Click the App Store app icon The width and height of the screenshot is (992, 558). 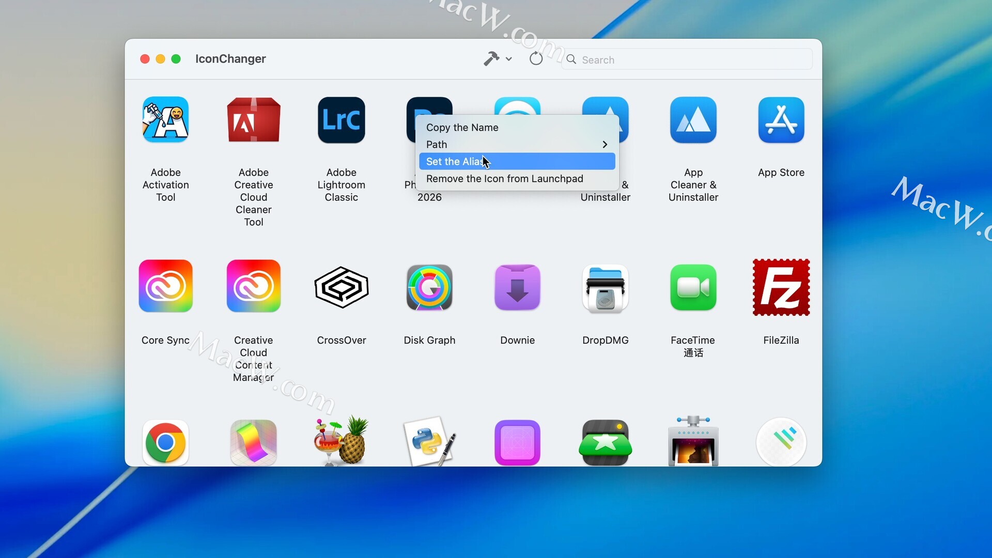coord(781,120)
